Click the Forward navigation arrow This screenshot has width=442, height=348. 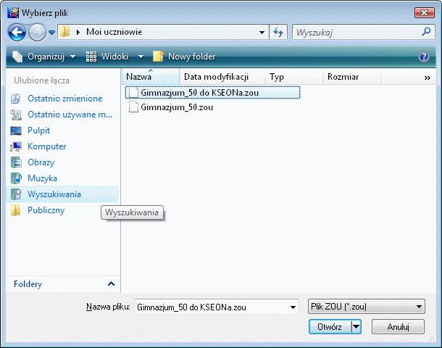click(38, 33)
